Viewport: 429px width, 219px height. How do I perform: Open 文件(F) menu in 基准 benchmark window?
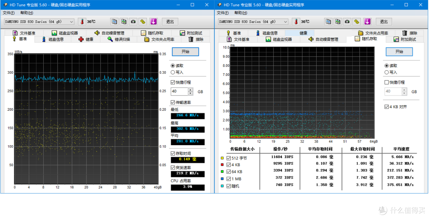tap(8, 13)
